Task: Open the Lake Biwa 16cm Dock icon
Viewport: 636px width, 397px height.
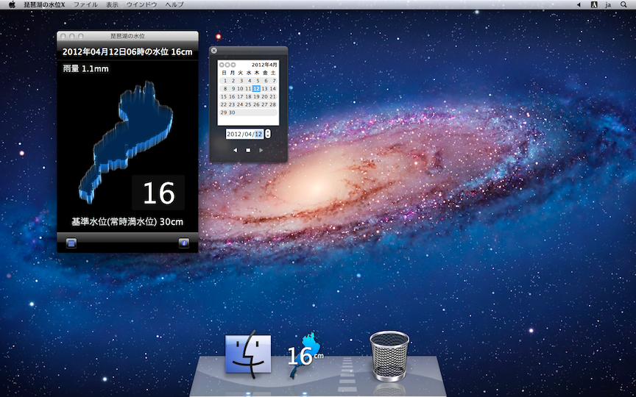Action: [x=306, y=354]
